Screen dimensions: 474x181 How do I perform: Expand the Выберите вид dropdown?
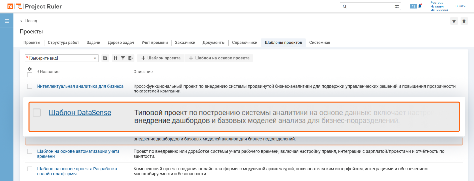pyautogui.click(x=95, y=58)
